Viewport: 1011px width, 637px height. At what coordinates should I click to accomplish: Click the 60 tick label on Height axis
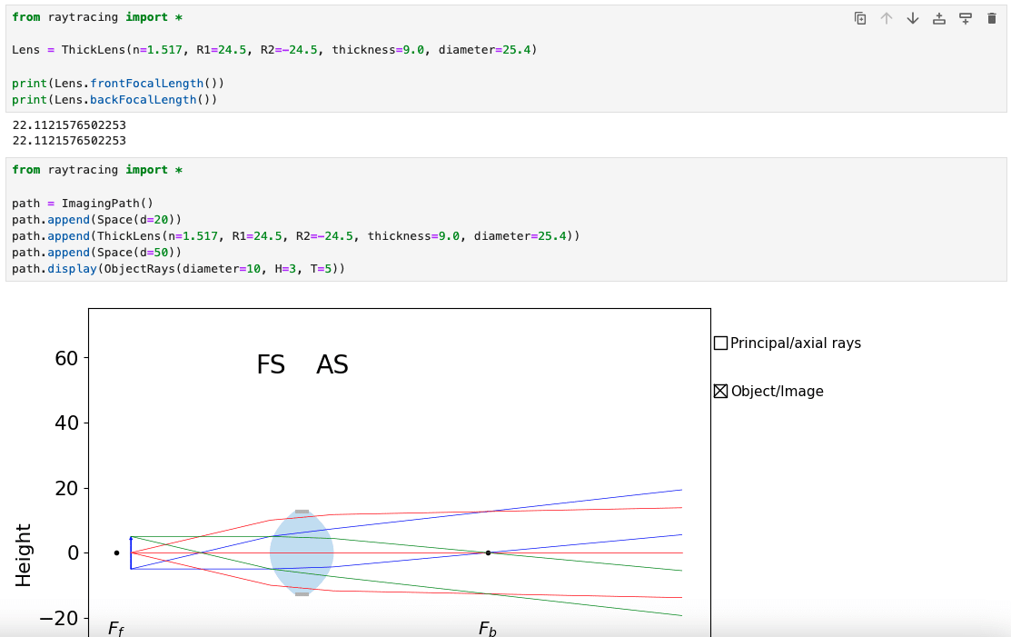(66, 358)
